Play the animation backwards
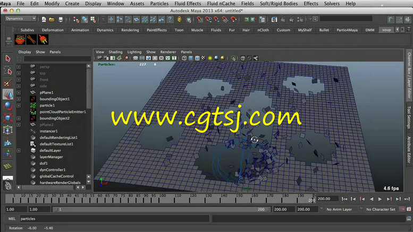This screenshot has height=232, width=413. pyautogui.click(x=372, y=199)
